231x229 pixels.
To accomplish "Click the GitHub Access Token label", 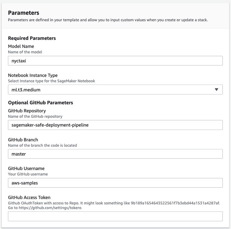I will (29, 198).
